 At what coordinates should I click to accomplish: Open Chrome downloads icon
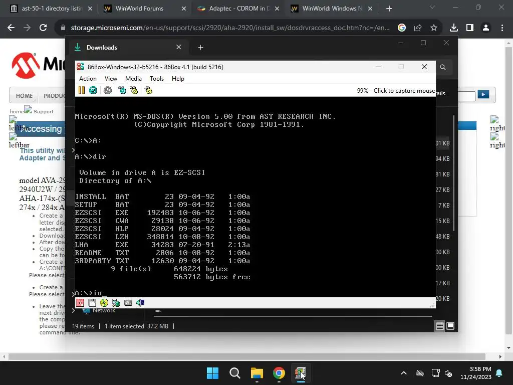point(453,28)
